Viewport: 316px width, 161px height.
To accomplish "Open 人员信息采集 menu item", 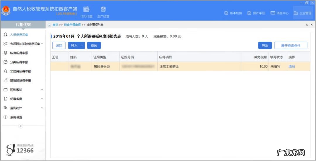I will point(19,34).
